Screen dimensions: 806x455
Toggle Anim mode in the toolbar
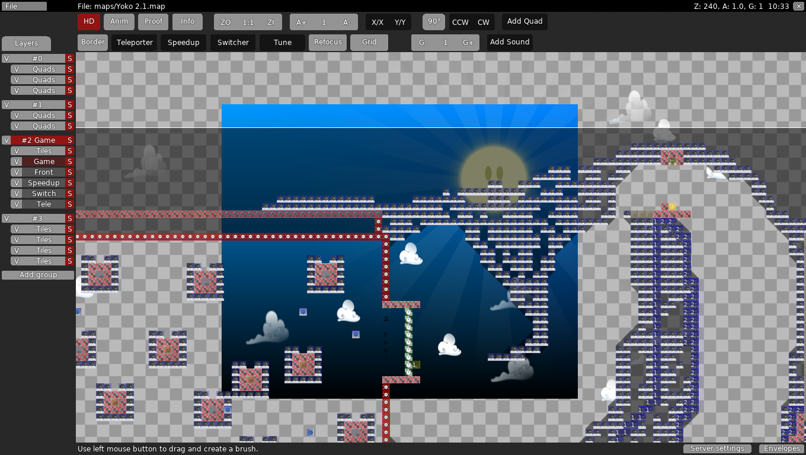pos(119,21)
